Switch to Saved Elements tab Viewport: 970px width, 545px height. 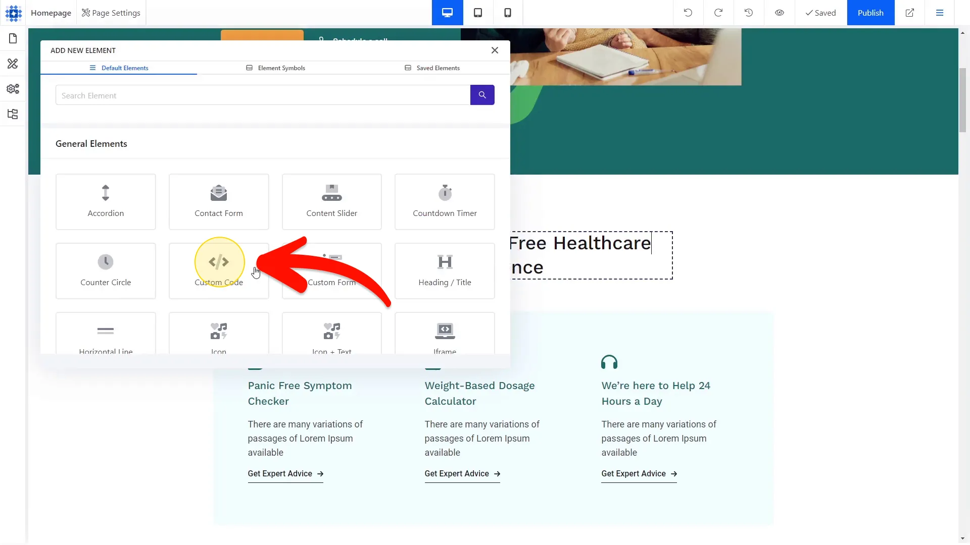pos(432,68)
